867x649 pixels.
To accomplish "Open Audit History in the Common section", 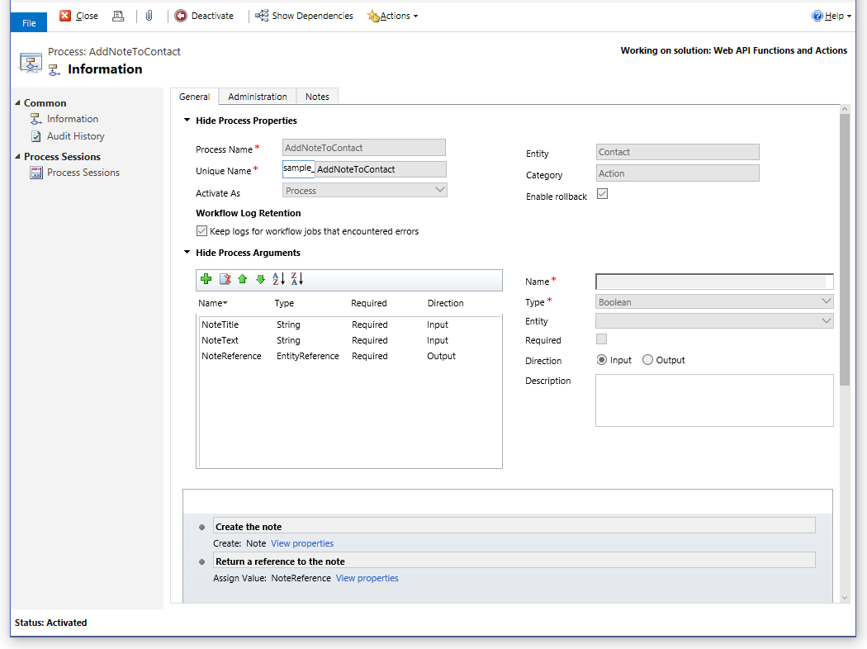I will pos(74,136).
